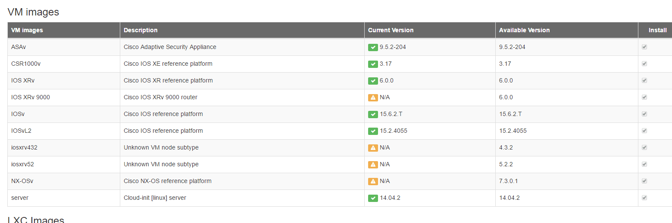Click green check status icon for IOS XRv

point(373,81)
